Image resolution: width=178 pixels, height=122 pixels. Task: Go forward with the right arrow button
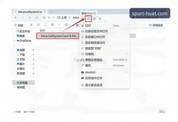(x=23, y=17)
